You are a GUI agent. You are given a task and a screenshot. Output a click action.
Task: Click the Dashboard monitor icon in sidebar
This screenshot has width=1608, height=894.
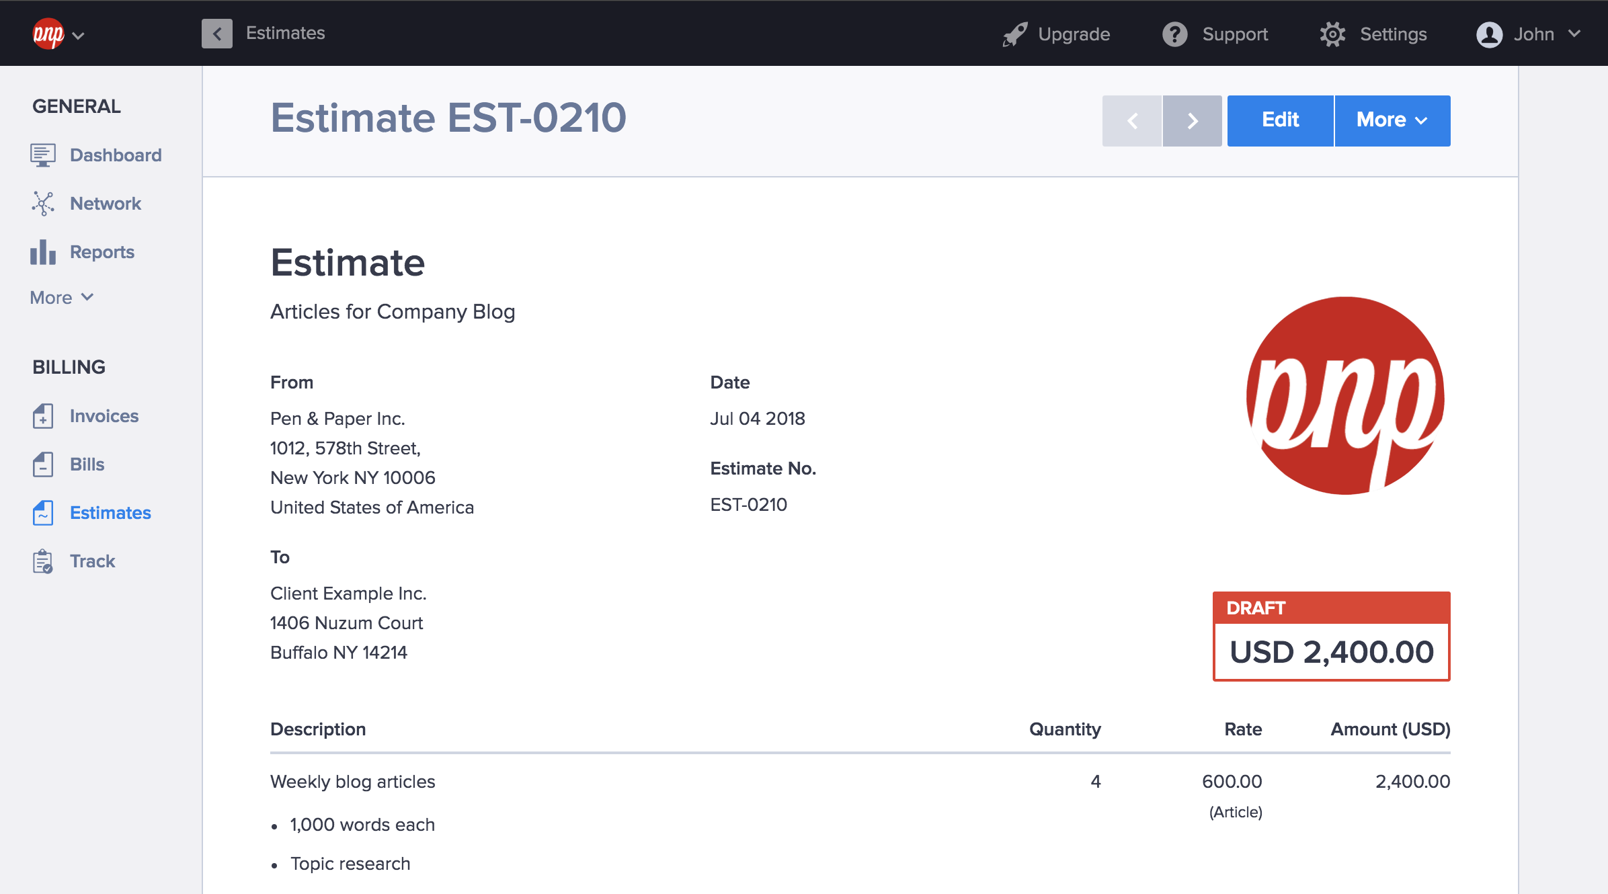(42, 155)
